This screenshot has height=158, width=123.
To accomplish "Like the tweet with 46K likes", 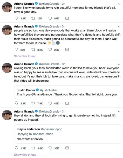I will tap(50, 103).
